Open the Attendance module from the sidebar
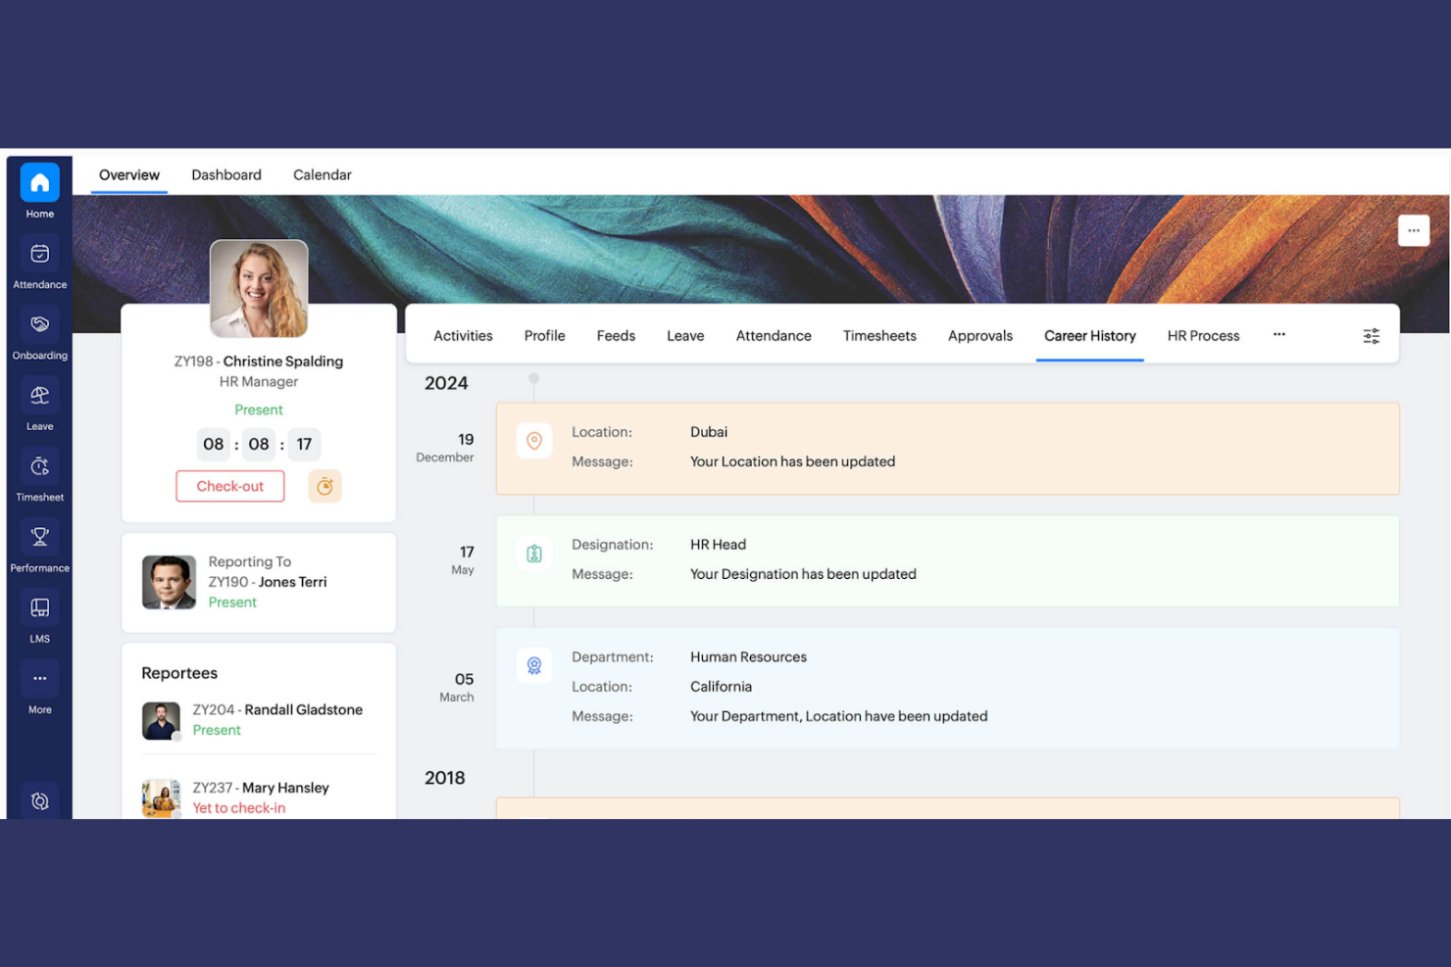Image resolution: width=1451 pixels, height=967 pixels. tap(39, 253)
